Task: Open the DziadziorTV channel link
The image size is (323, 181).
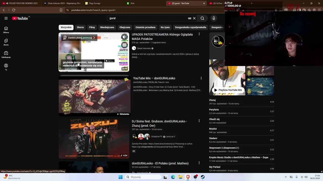Action: click(x=157, y=137)
